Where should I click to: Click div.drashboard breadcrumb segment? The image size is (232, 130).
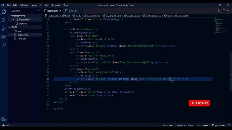click(113, 16)
